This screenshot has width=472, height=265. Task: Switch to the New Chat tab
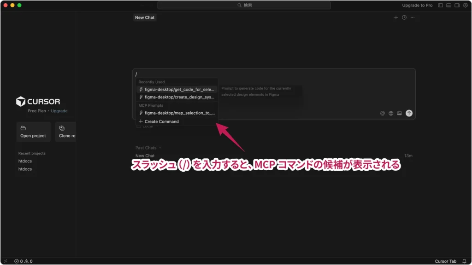[144, 17]
